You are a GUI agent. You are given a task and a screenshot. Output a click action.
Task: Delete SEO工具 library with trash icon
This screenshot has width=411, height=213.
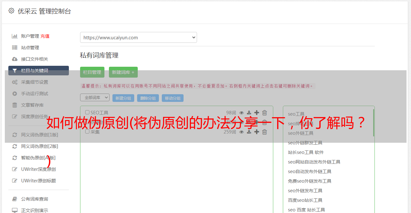265,113
